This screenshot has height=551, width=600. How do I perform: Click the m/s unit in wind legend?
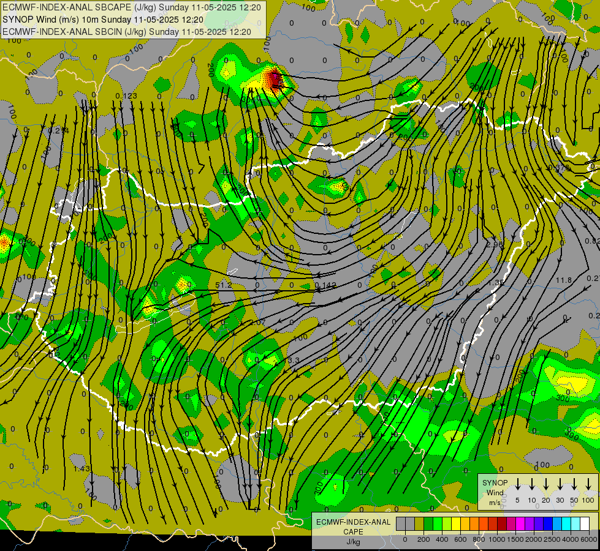coord(495,503)
